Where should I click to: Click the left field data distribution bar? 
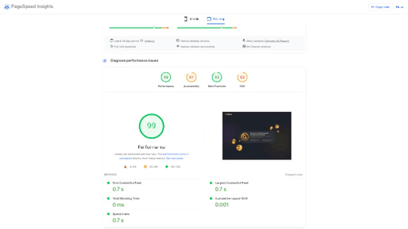(x=139, y=28)
